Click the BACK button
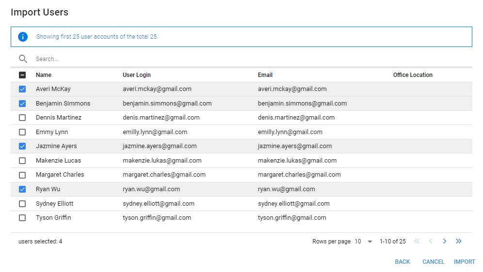 coord(402,262)
